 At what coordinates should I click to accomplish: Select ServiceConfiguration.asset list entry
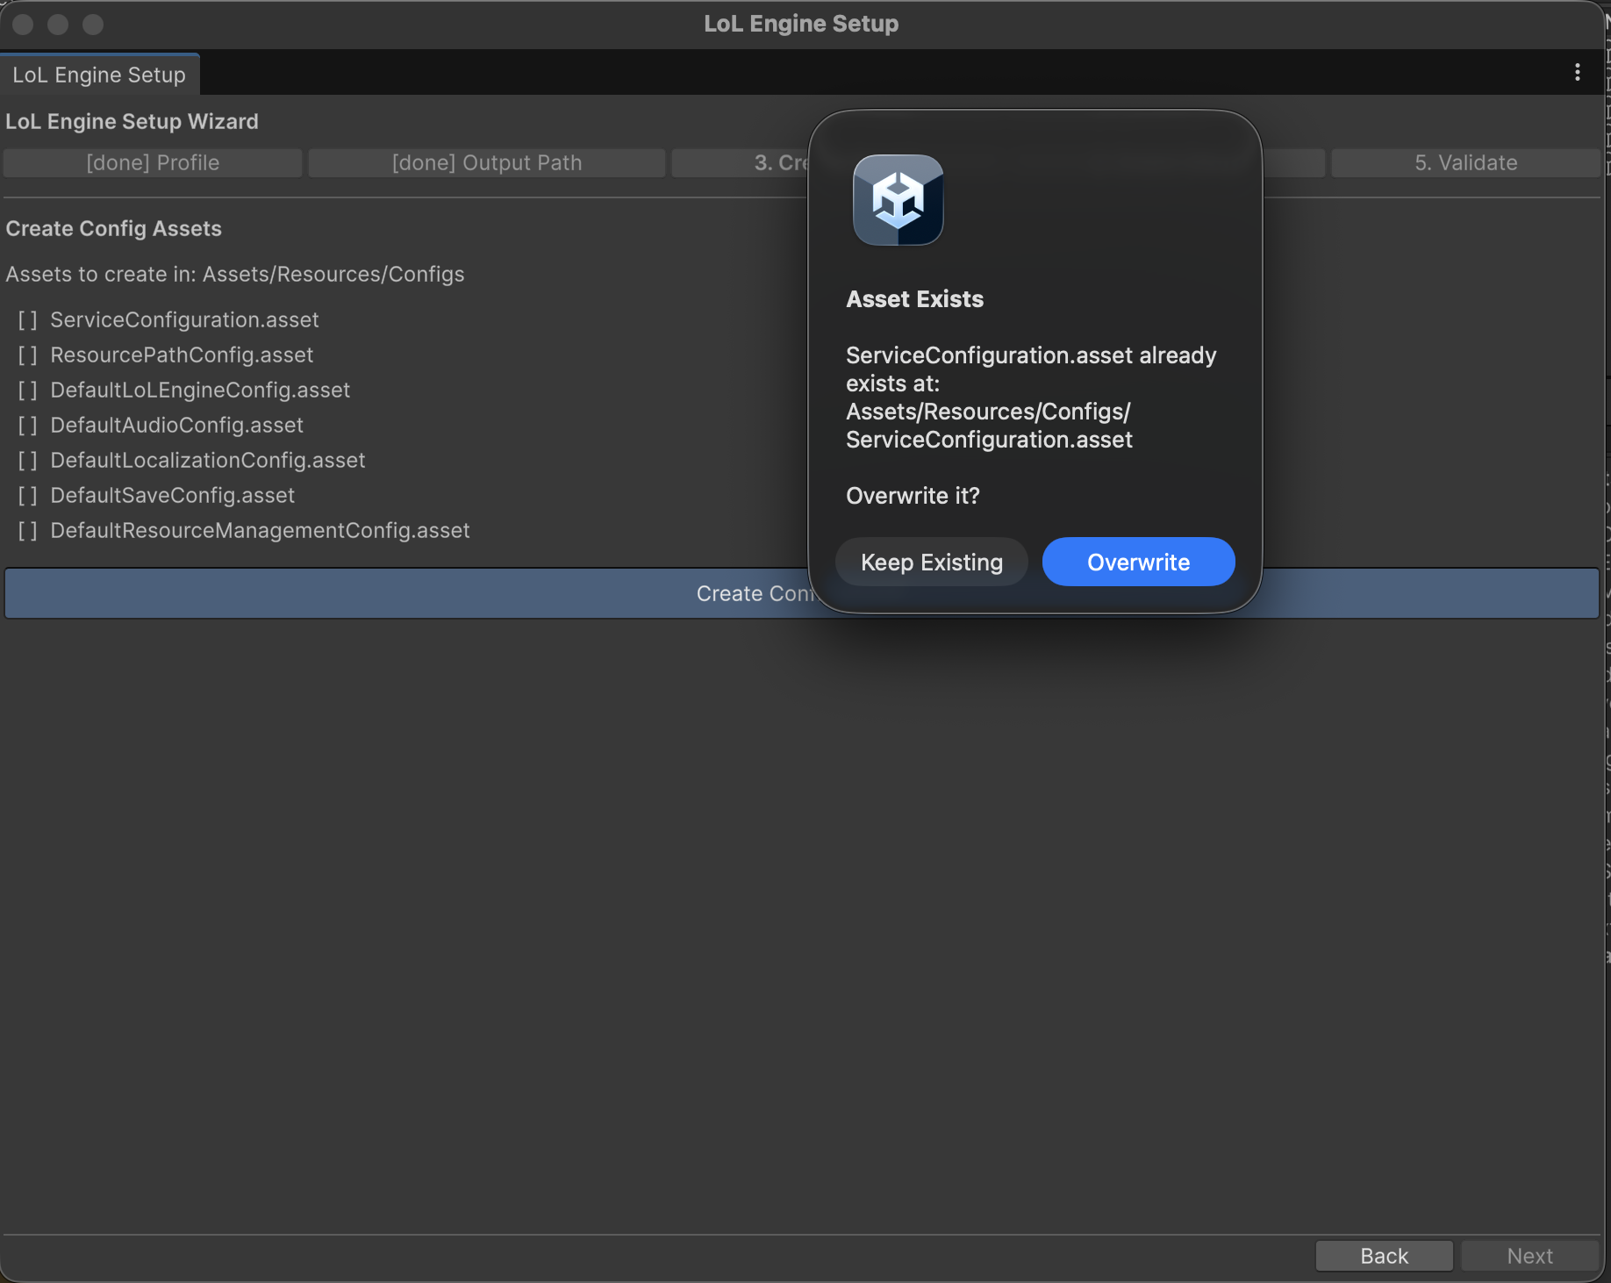click(x=168, y=319)
